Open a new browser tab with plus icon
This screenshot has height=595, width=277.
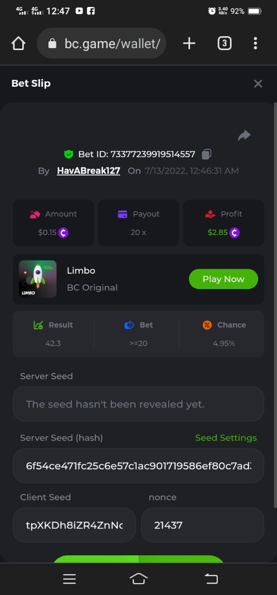[189, 44]
